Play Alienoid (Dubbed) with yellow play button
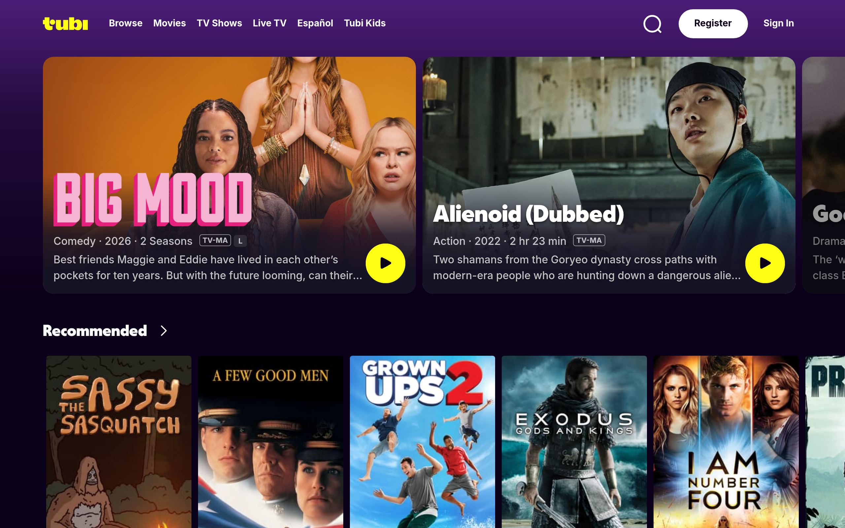Image resolution: width=845 pixels, height=528 pixels. coord(765,263)
